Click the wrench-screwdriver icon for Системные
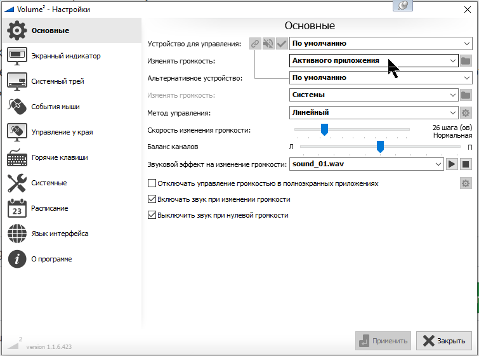Viewport: 479px width, 356px height. (16, 183)
